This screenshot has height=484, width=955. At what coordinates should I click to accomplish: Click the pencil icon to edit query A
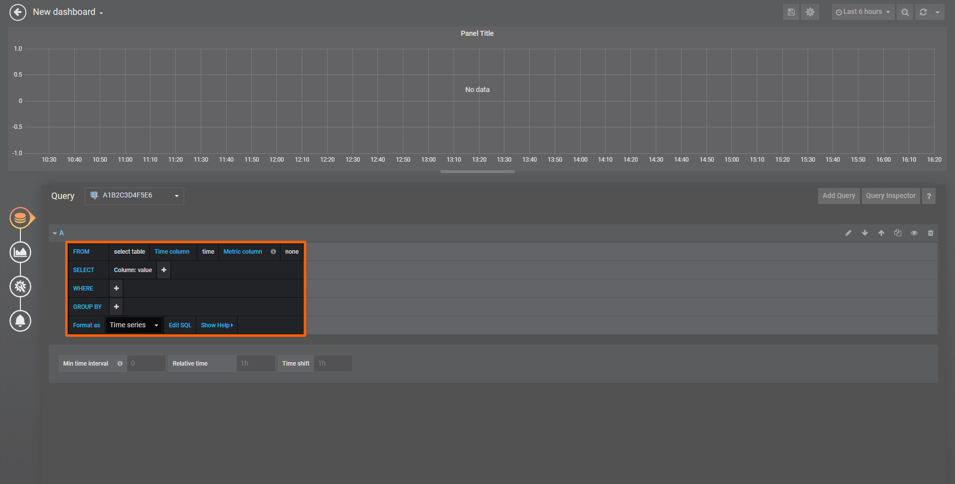point(848,232)
